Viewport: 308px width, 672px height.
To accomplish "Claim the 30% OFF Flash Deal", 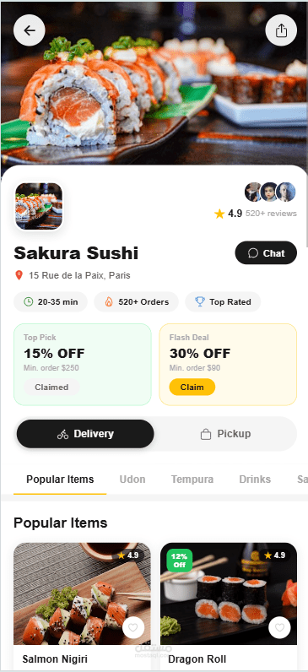I will (x=192, y=387).
